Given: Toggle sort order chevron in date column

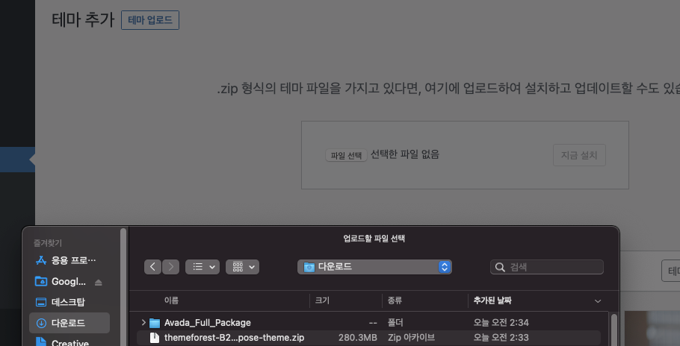Looking at the screenshot, I should coord(598,301).
